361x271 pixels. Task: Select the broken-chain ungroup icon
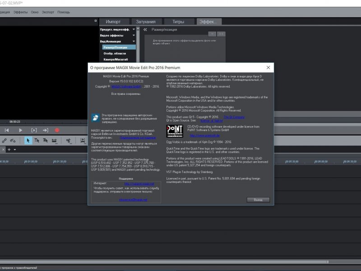13,140
